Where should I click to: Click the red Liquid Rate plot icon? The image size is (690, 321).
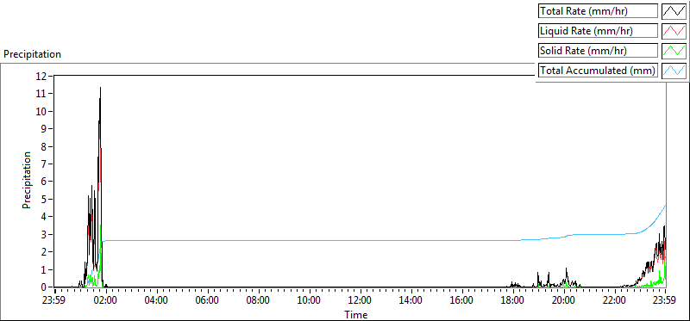[674, 31]
